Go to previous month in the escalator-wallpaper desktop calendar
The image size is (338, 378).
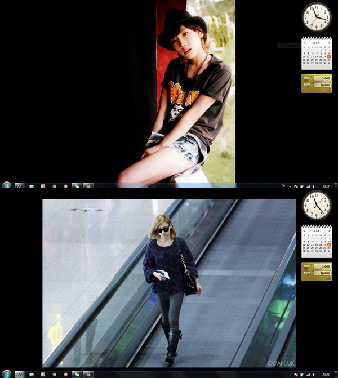coord(304,231)
